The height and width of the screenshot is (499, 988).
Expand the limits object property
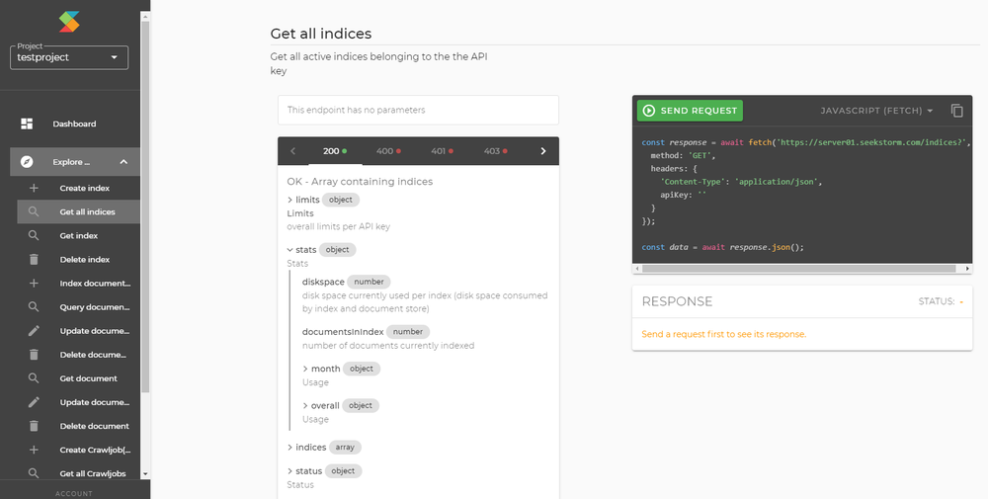coord(288,200)
